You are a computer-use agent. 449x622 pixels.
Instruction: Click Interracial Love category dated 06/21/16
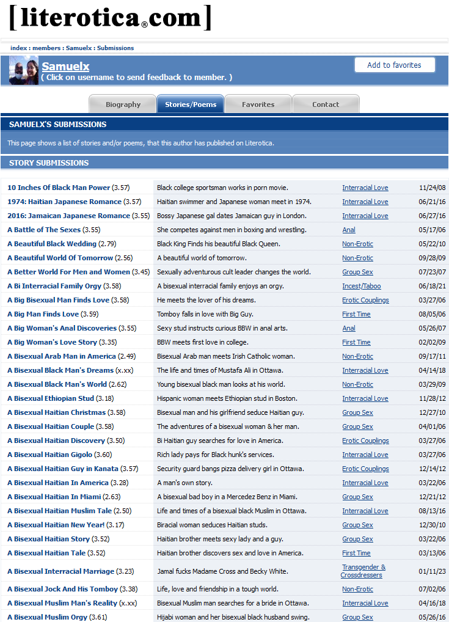[x=365, y=202]
